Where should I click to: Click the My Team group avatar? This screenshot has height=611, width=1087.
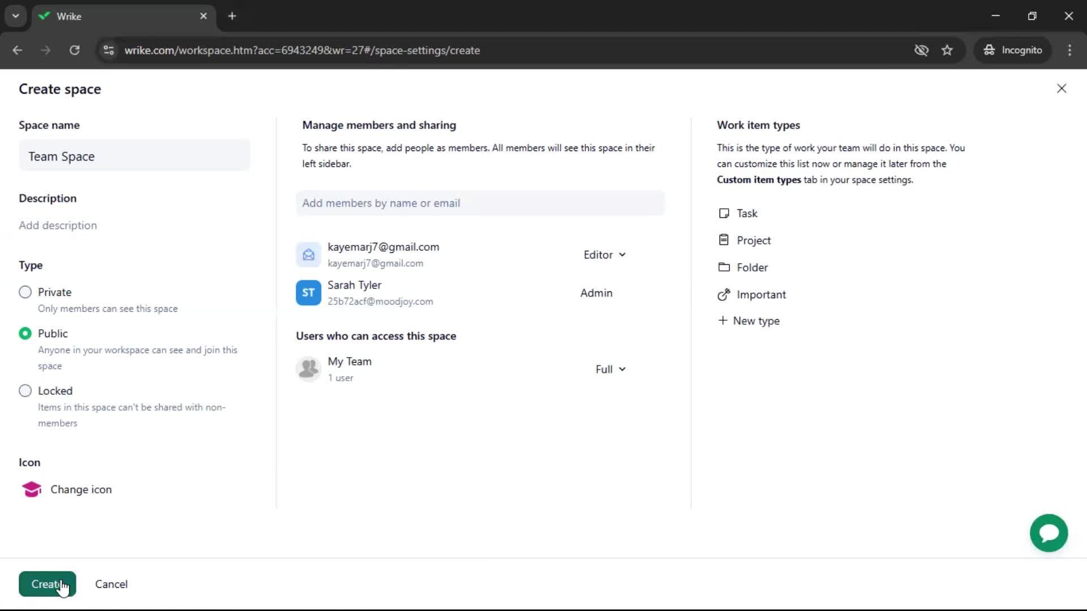click(x=309, y=369)
